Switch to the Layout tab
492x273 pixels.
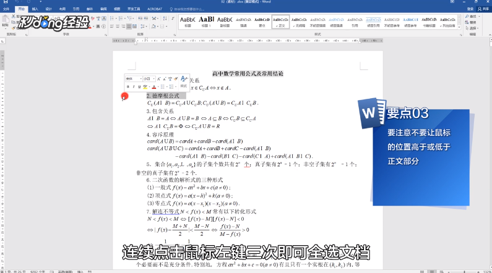coord(62,9)
